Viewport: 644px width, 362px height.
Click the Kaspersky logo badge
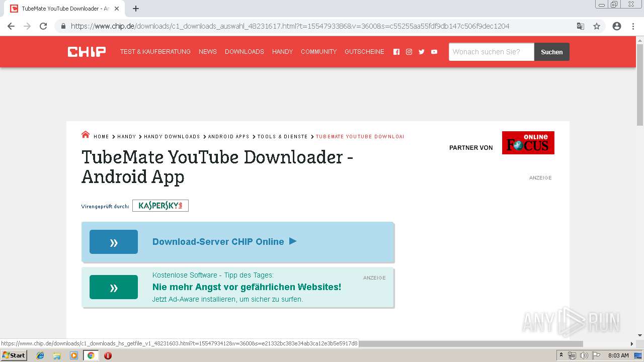160,206
